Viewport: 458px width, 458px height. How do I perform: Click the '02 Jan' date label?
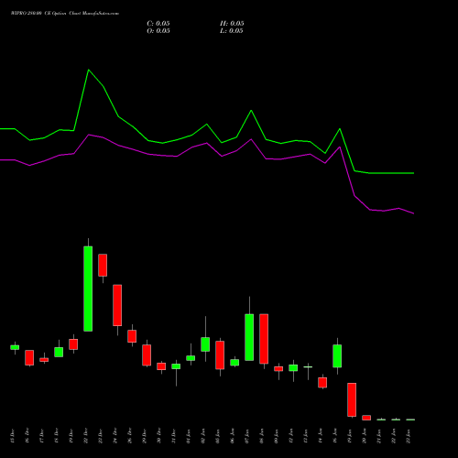[203, 436]
